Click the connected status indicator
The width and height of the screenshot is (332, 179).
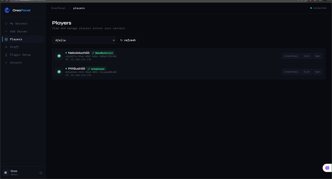pyautogui.click(x=318, y=8)
